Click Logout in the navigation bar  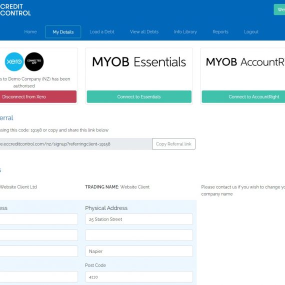click(251, 32)
